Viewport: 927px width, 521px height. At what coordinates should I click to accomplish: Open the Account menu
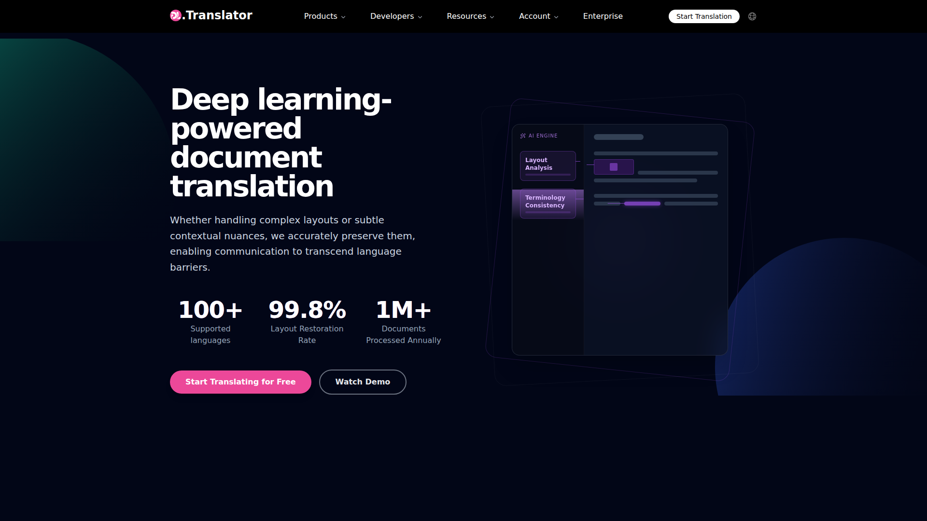click(538, 16)
